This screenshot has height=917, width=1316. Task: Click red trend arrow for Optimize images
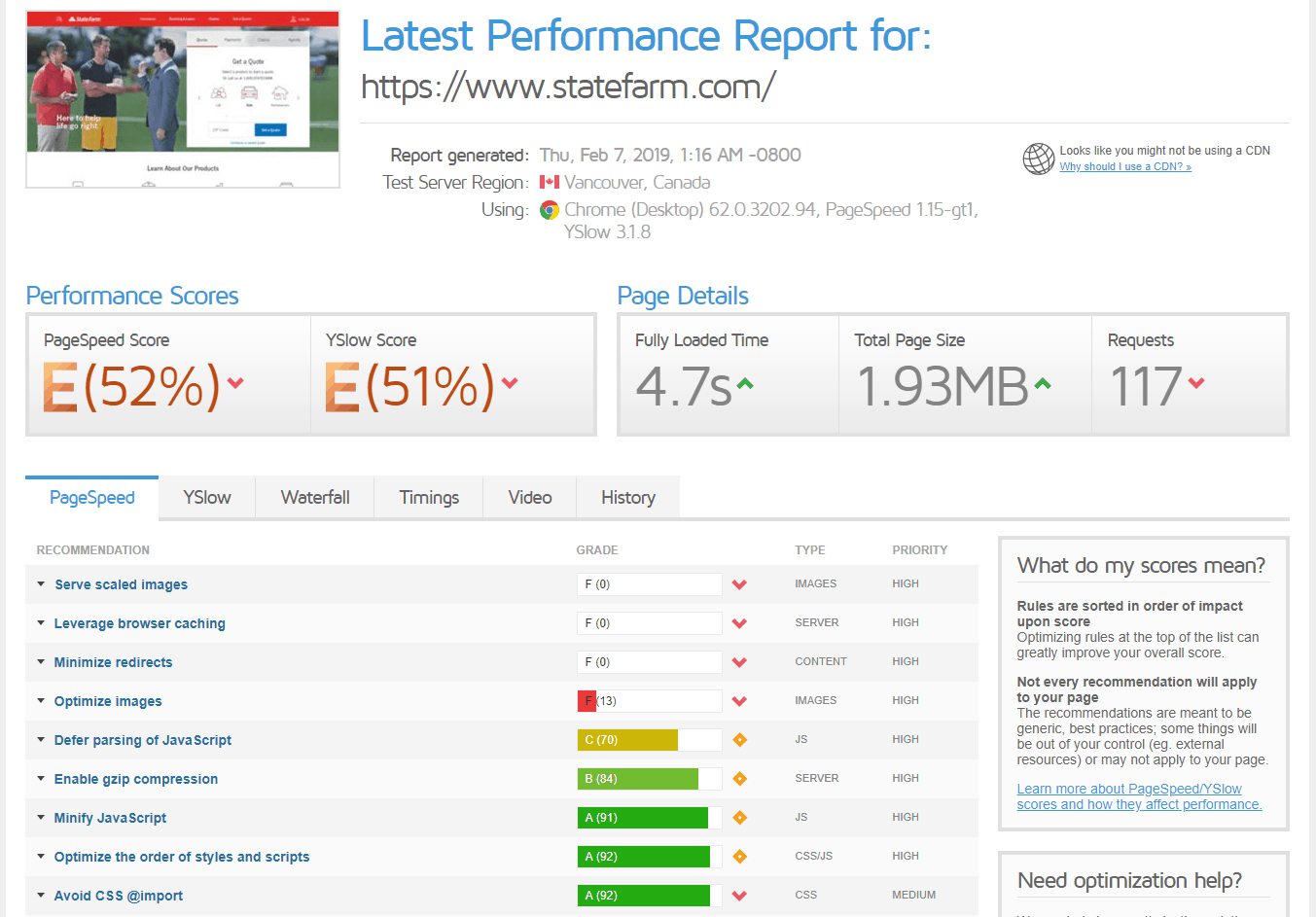pos(739,701)
